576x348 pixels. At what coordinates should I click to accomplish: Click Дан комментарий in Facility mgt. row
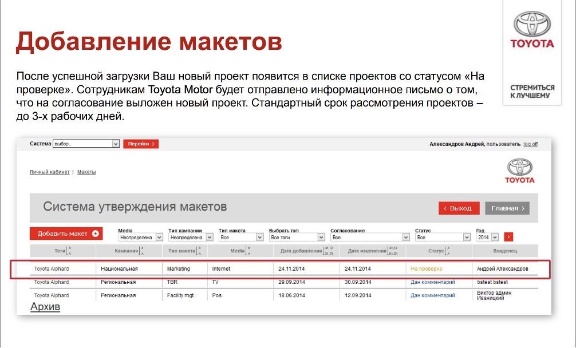[x=433, y=295]
